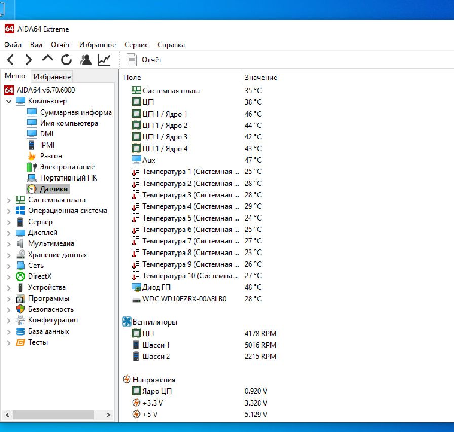Viewport: 454px width, 432px height.
Task: Click the Безопасность shield icon
Action: click(x=20, y=309)
